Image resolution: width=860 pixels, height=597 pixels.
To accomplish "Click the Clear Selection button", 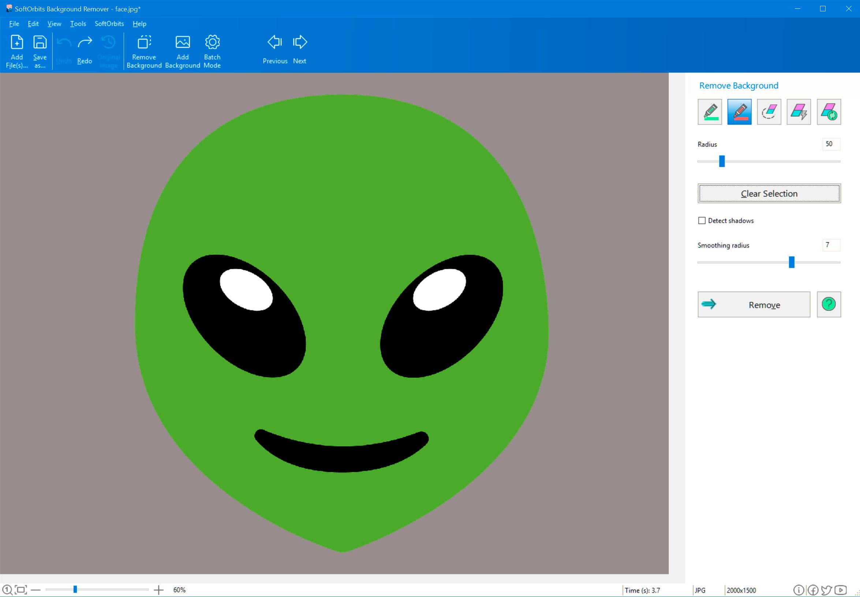I will (769, 194).
